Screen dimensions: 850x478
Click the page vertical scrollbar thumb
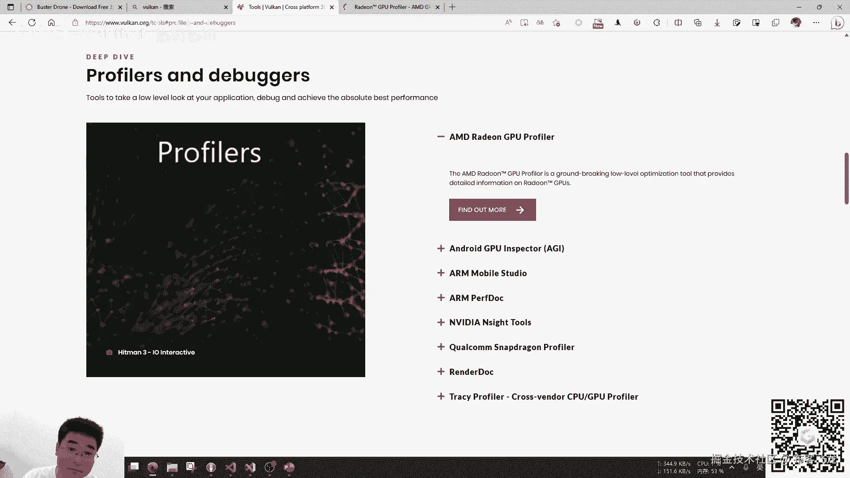tap(846, 178)
